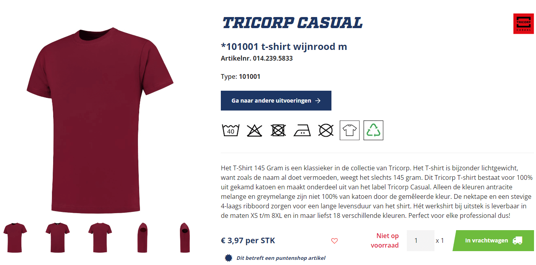Click the blue puntenshop badge icon
Image resolution: width=536 pixels, height=265 pixels.
(x=228, y=258)
